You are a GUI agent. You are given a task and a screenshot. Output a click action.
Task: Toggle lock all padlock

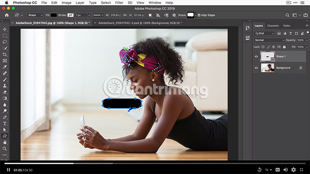click(x=284, y=47)
